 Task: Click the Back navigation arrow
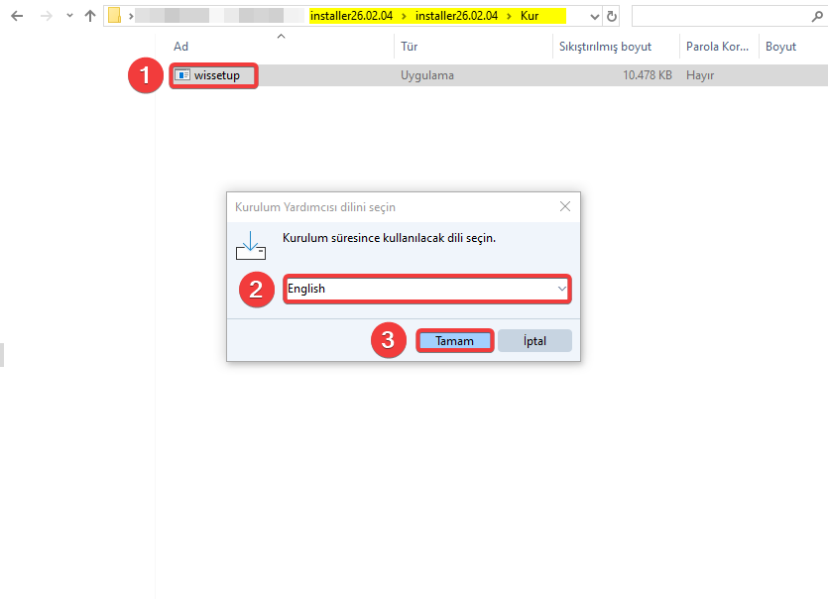tap(17, 16)
